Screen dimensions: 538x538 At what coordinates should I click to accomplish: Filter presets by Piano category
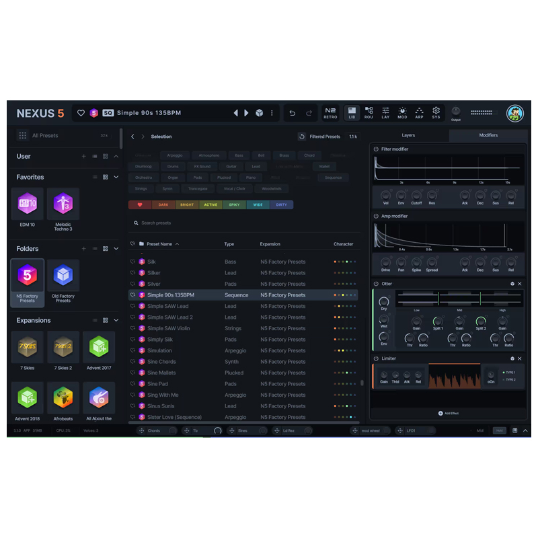point(251,178)
